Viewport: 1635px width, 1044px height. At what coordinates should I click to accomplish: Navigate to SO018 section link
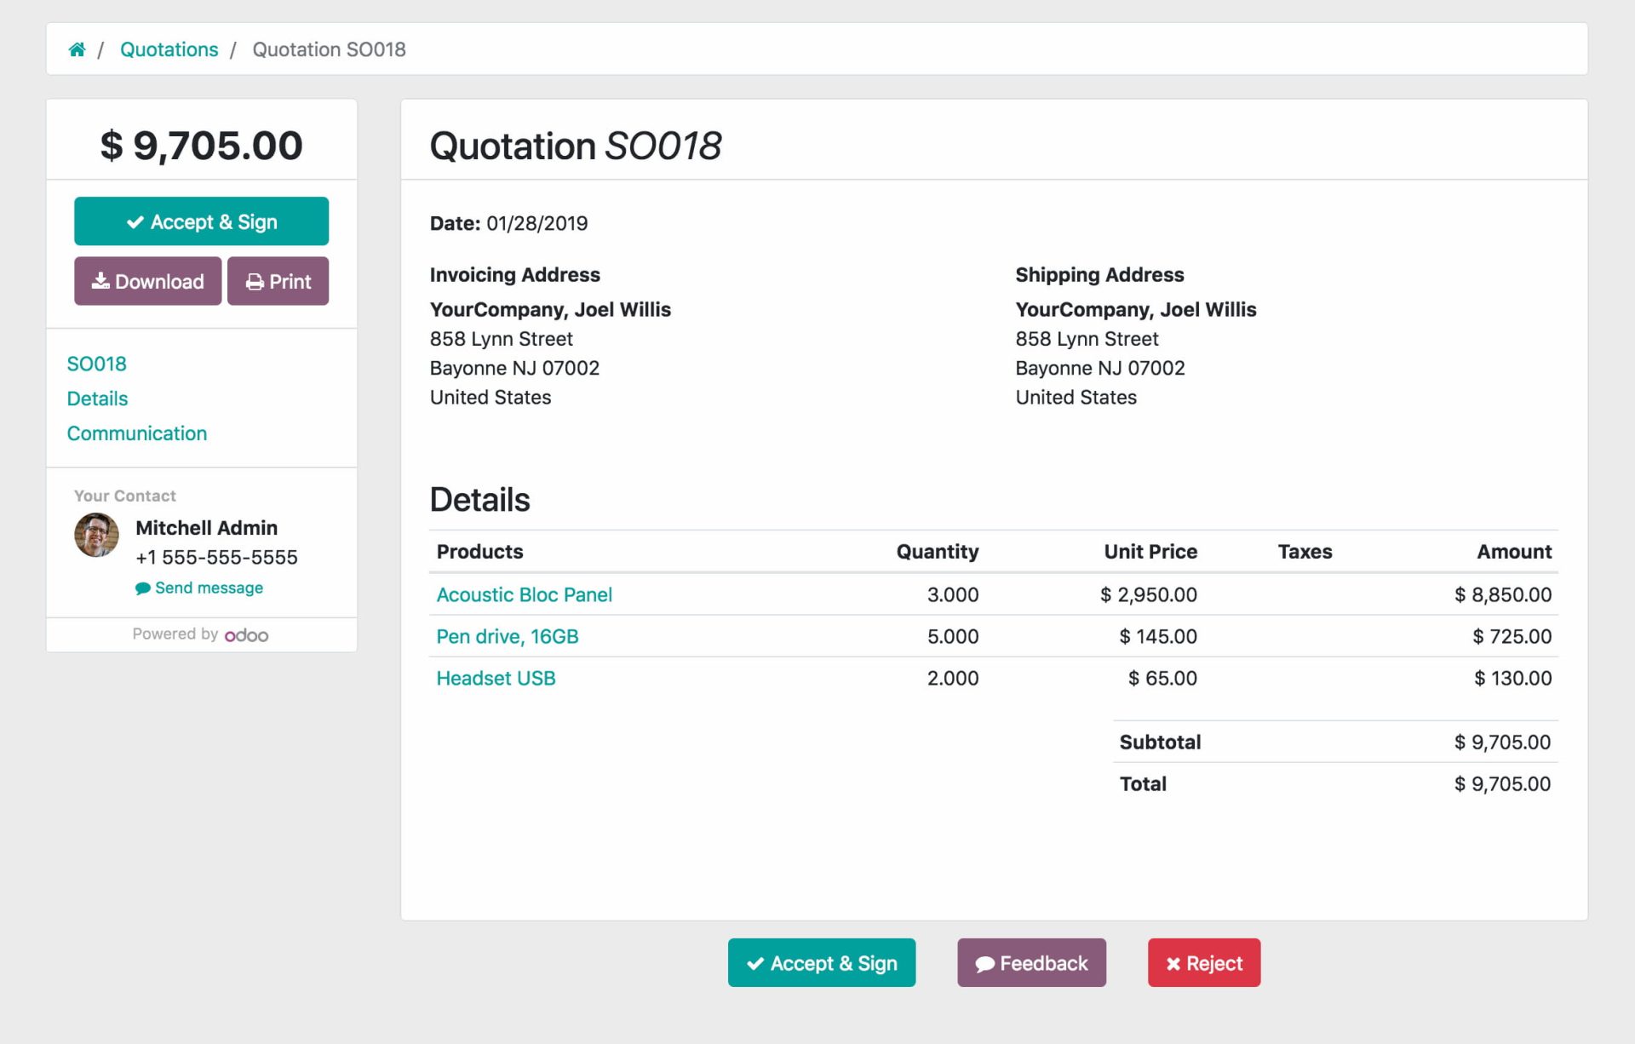coord(95,364)
